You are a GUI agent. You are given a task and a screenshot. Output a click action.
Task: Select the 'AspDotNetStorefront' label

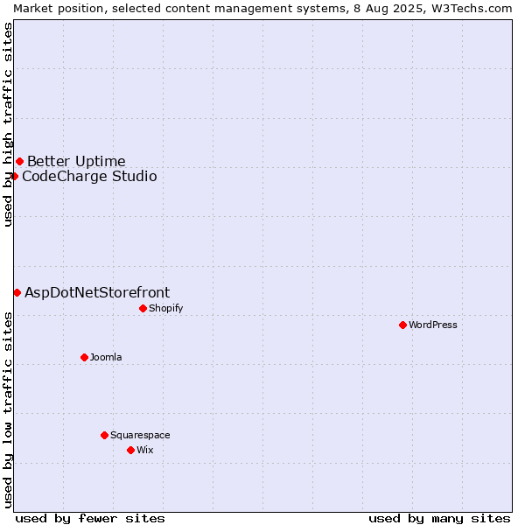(x=97, y=293)
